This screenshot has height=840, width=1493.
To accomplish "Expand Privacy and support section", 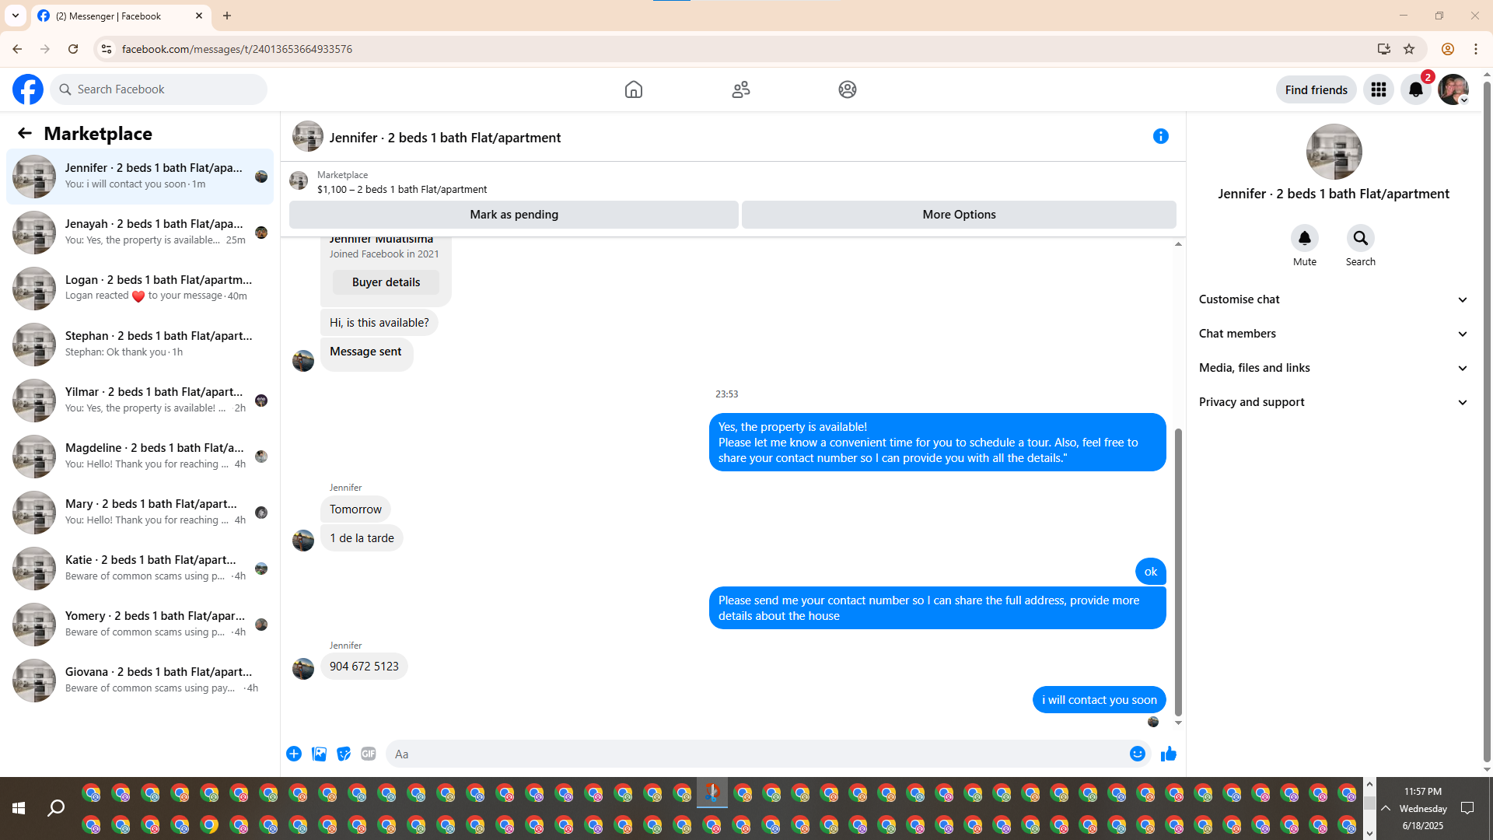I will [x=1333, y=402].
